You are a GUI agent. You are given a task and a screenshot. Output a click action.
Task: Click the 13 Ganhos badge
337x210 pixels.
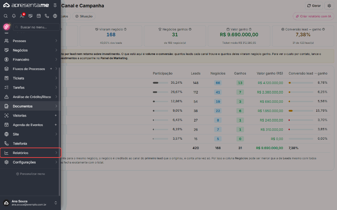point(240,83)
